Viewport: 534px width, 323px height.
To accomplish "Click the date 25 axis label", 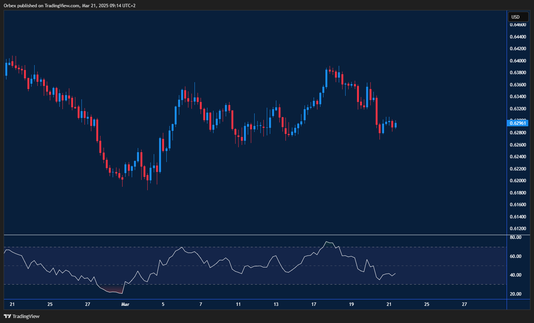I will coord(49,304).
